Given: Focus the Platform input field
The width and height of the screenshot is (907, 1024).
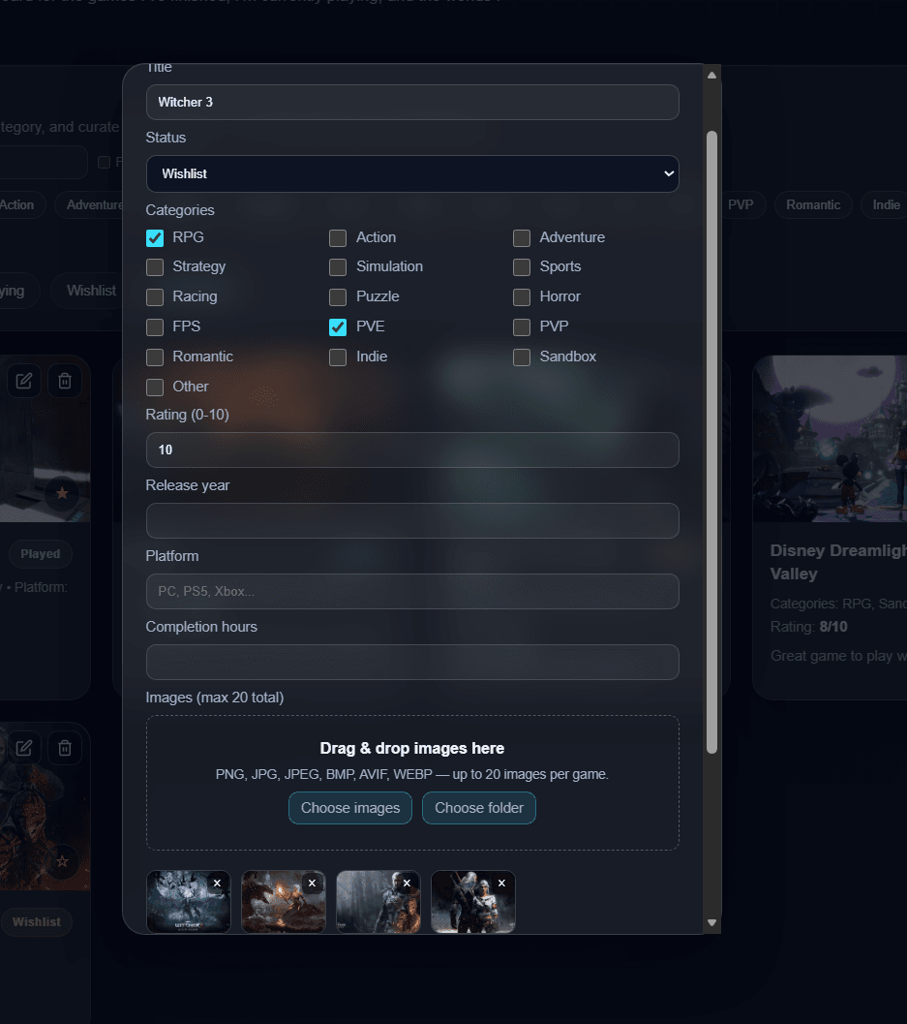Looking at the screenshot, I should click(x=412, y=591).
